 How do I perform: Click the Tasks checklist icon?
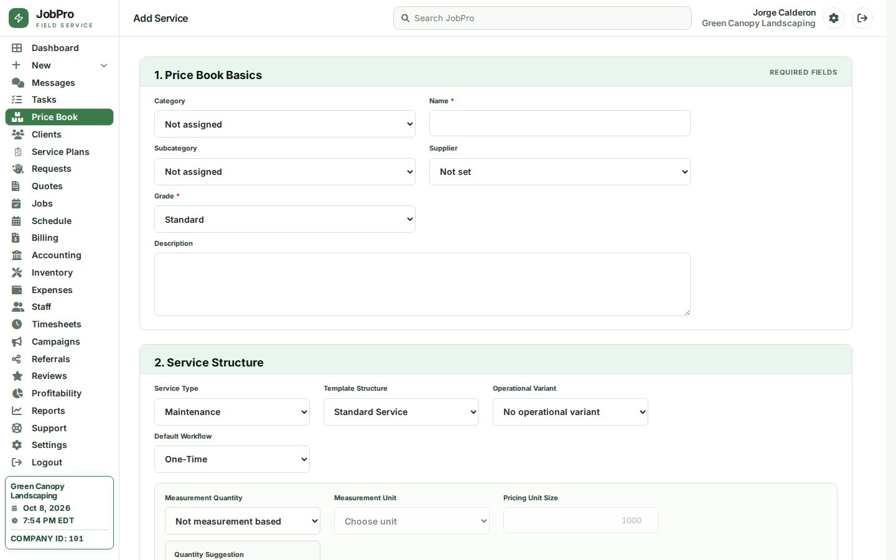tap(17, 100)
